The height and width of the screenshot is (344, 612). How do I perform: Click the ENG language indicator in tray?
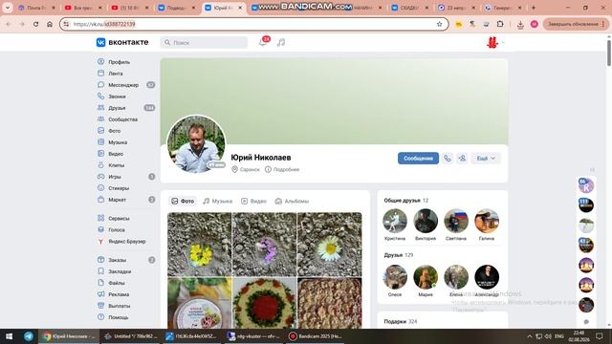[559, 336]
